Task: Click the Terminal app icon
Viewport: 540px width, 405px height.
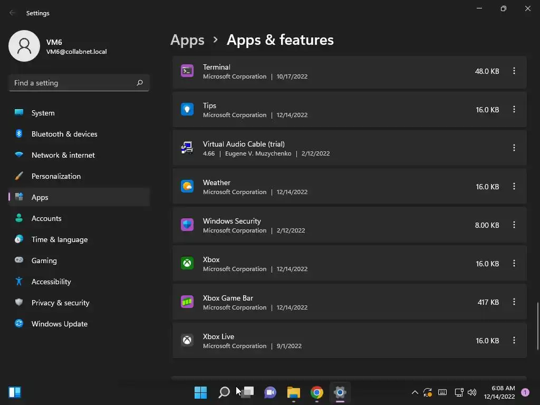Action: point(187,71)
